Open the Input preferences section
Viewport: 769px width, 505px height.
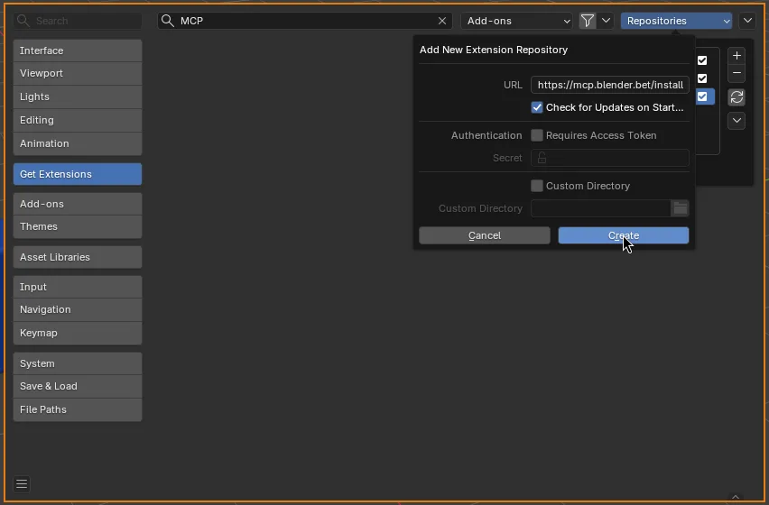point(78,287)
